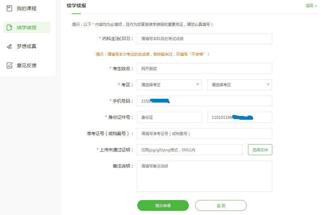Click the upload field showing 仅限jpg/gif/png格式

[x=189, y=150]
